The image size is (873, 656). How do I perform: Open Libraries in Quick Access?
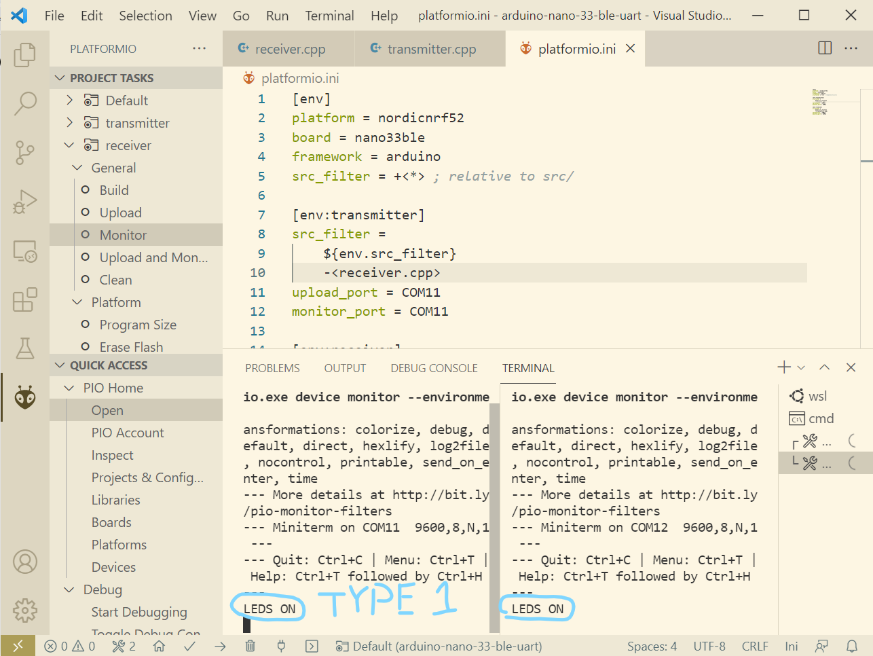pyautogui.click(x=136, y=500)
